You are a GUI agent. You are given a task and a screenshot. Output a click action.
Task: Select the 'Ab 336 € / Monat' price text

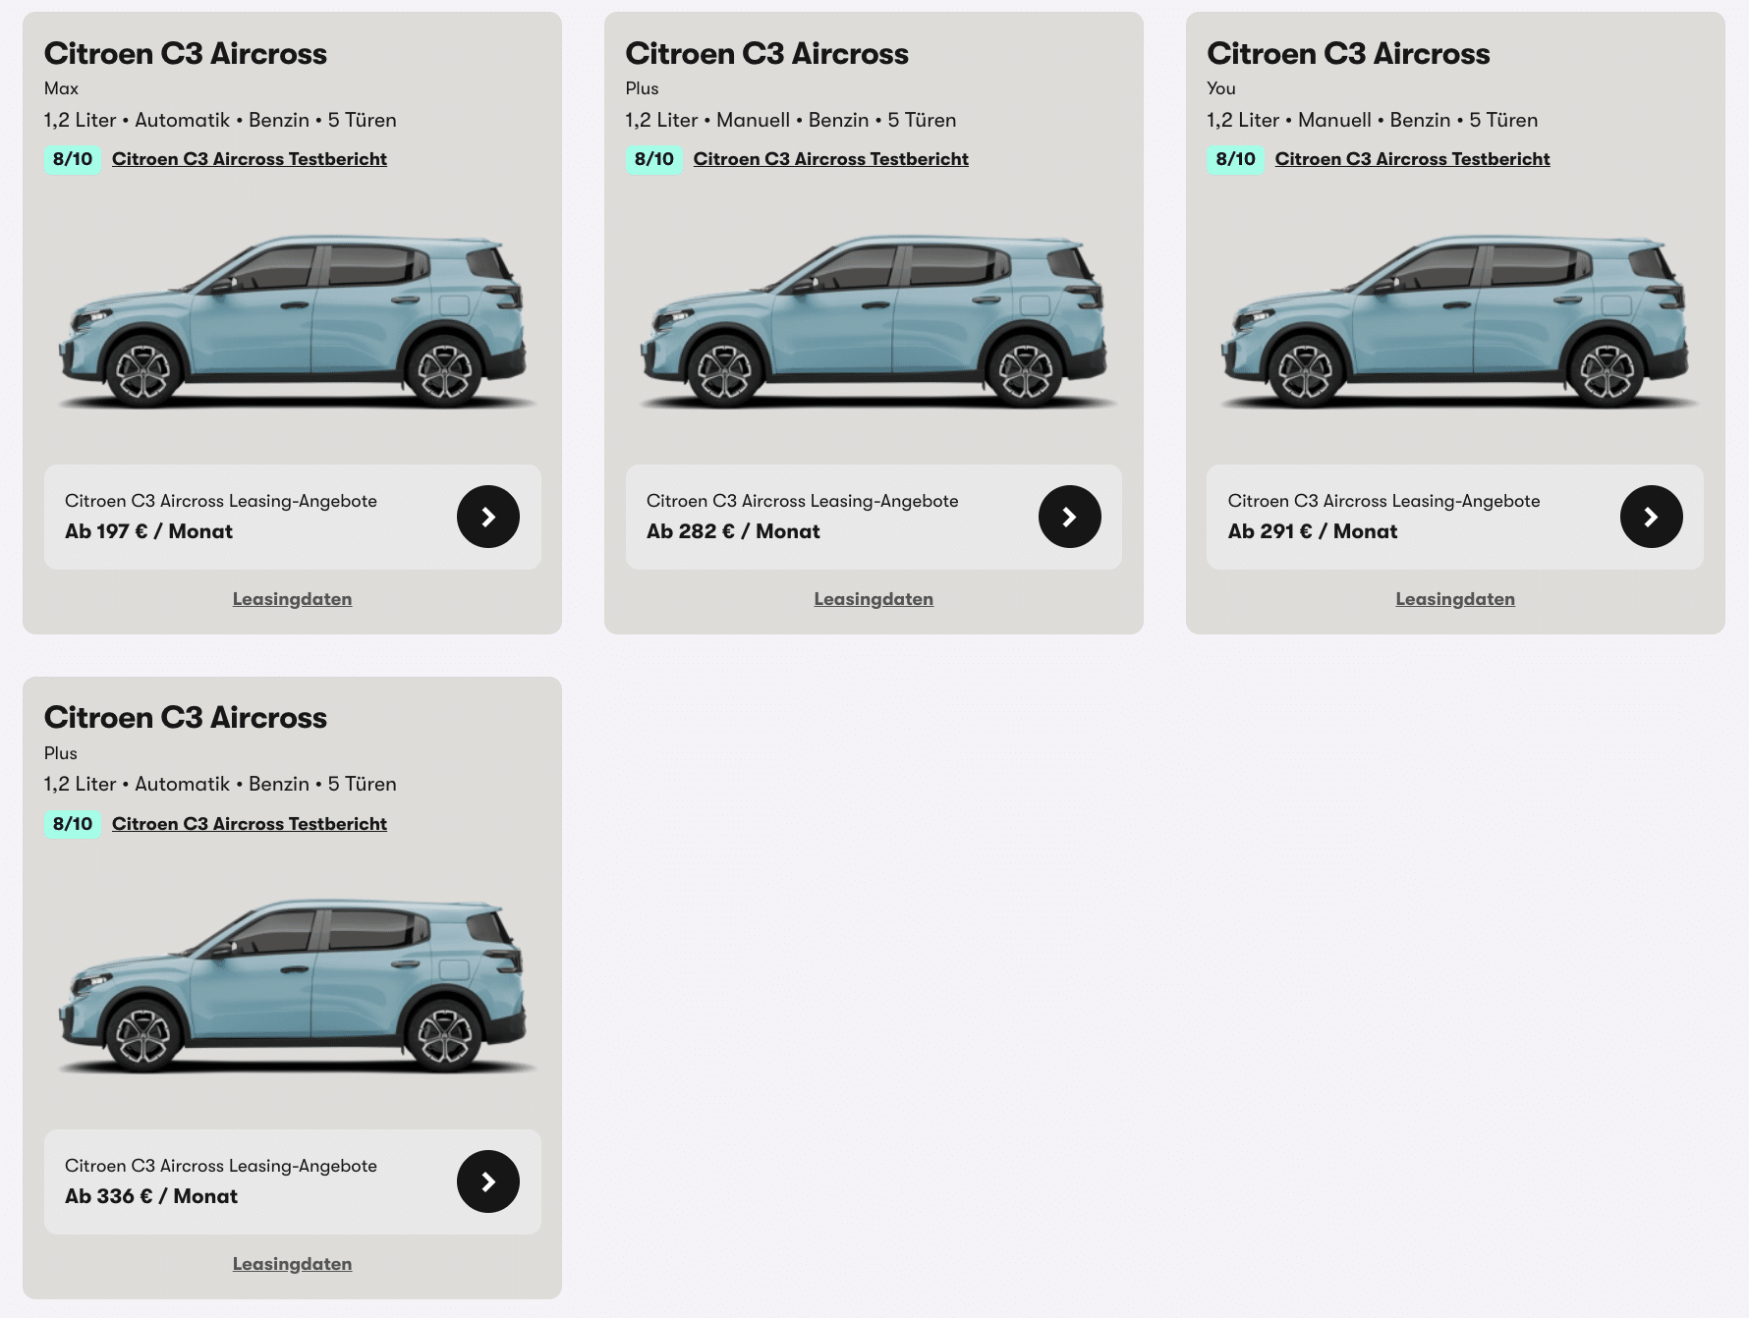[x=151, y=1196]
